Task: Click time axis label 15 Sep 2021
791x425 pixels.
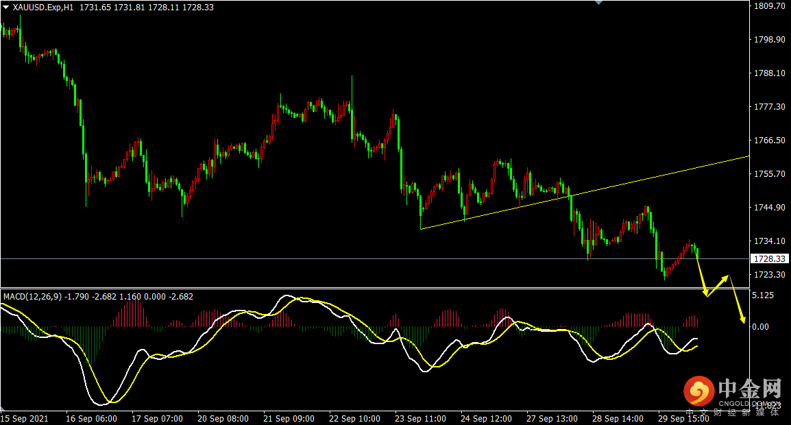Action: coord(25,418)
